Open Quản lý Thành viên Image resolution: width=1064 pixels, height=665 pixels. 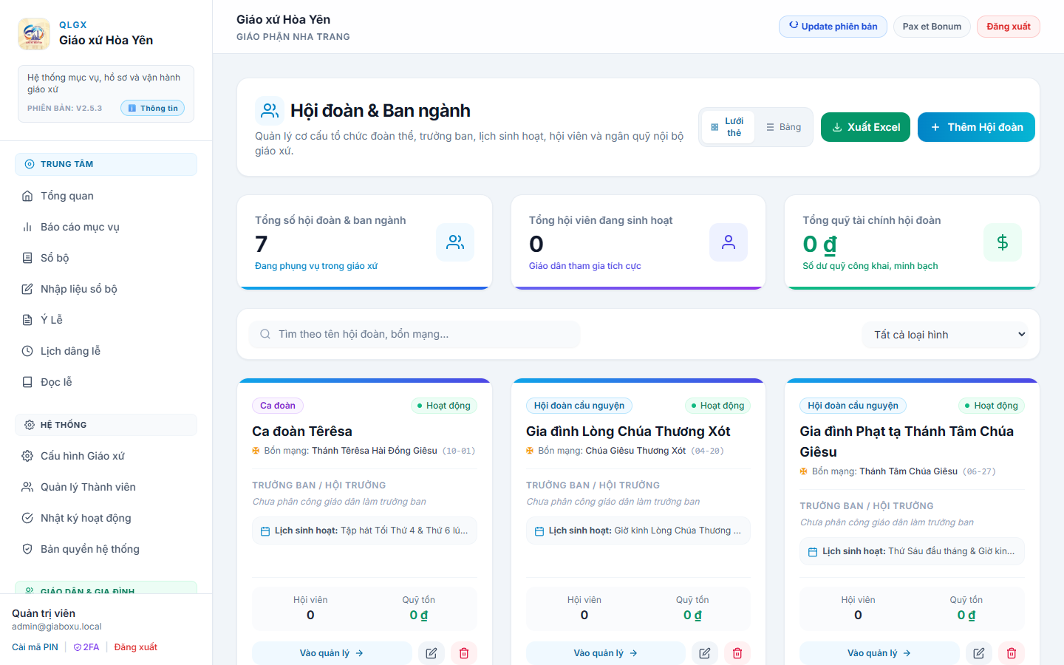point(106,487)
